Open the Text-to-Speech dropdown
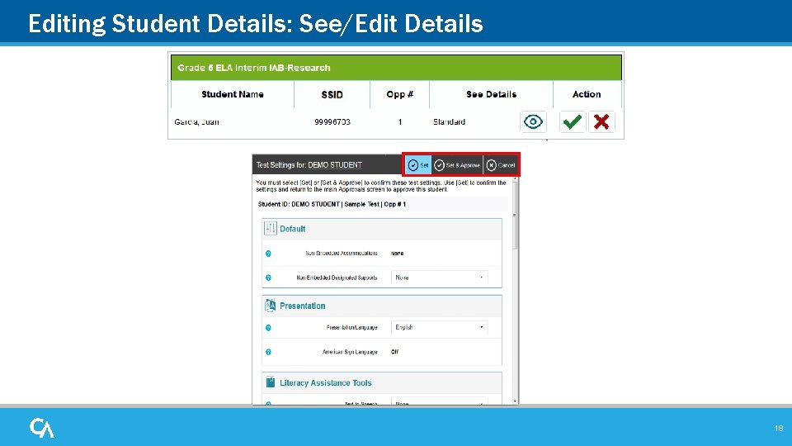Screen dimensions: 792x446 (x=440, y=402)
